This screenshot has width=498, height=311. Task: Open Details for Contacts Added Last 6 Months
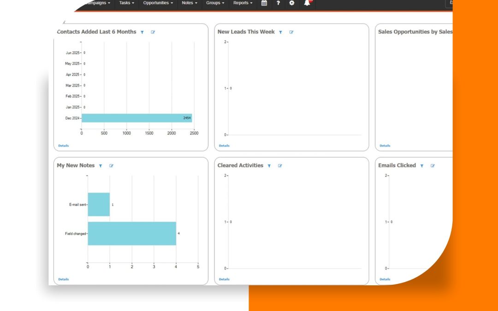tap(64, 146)
